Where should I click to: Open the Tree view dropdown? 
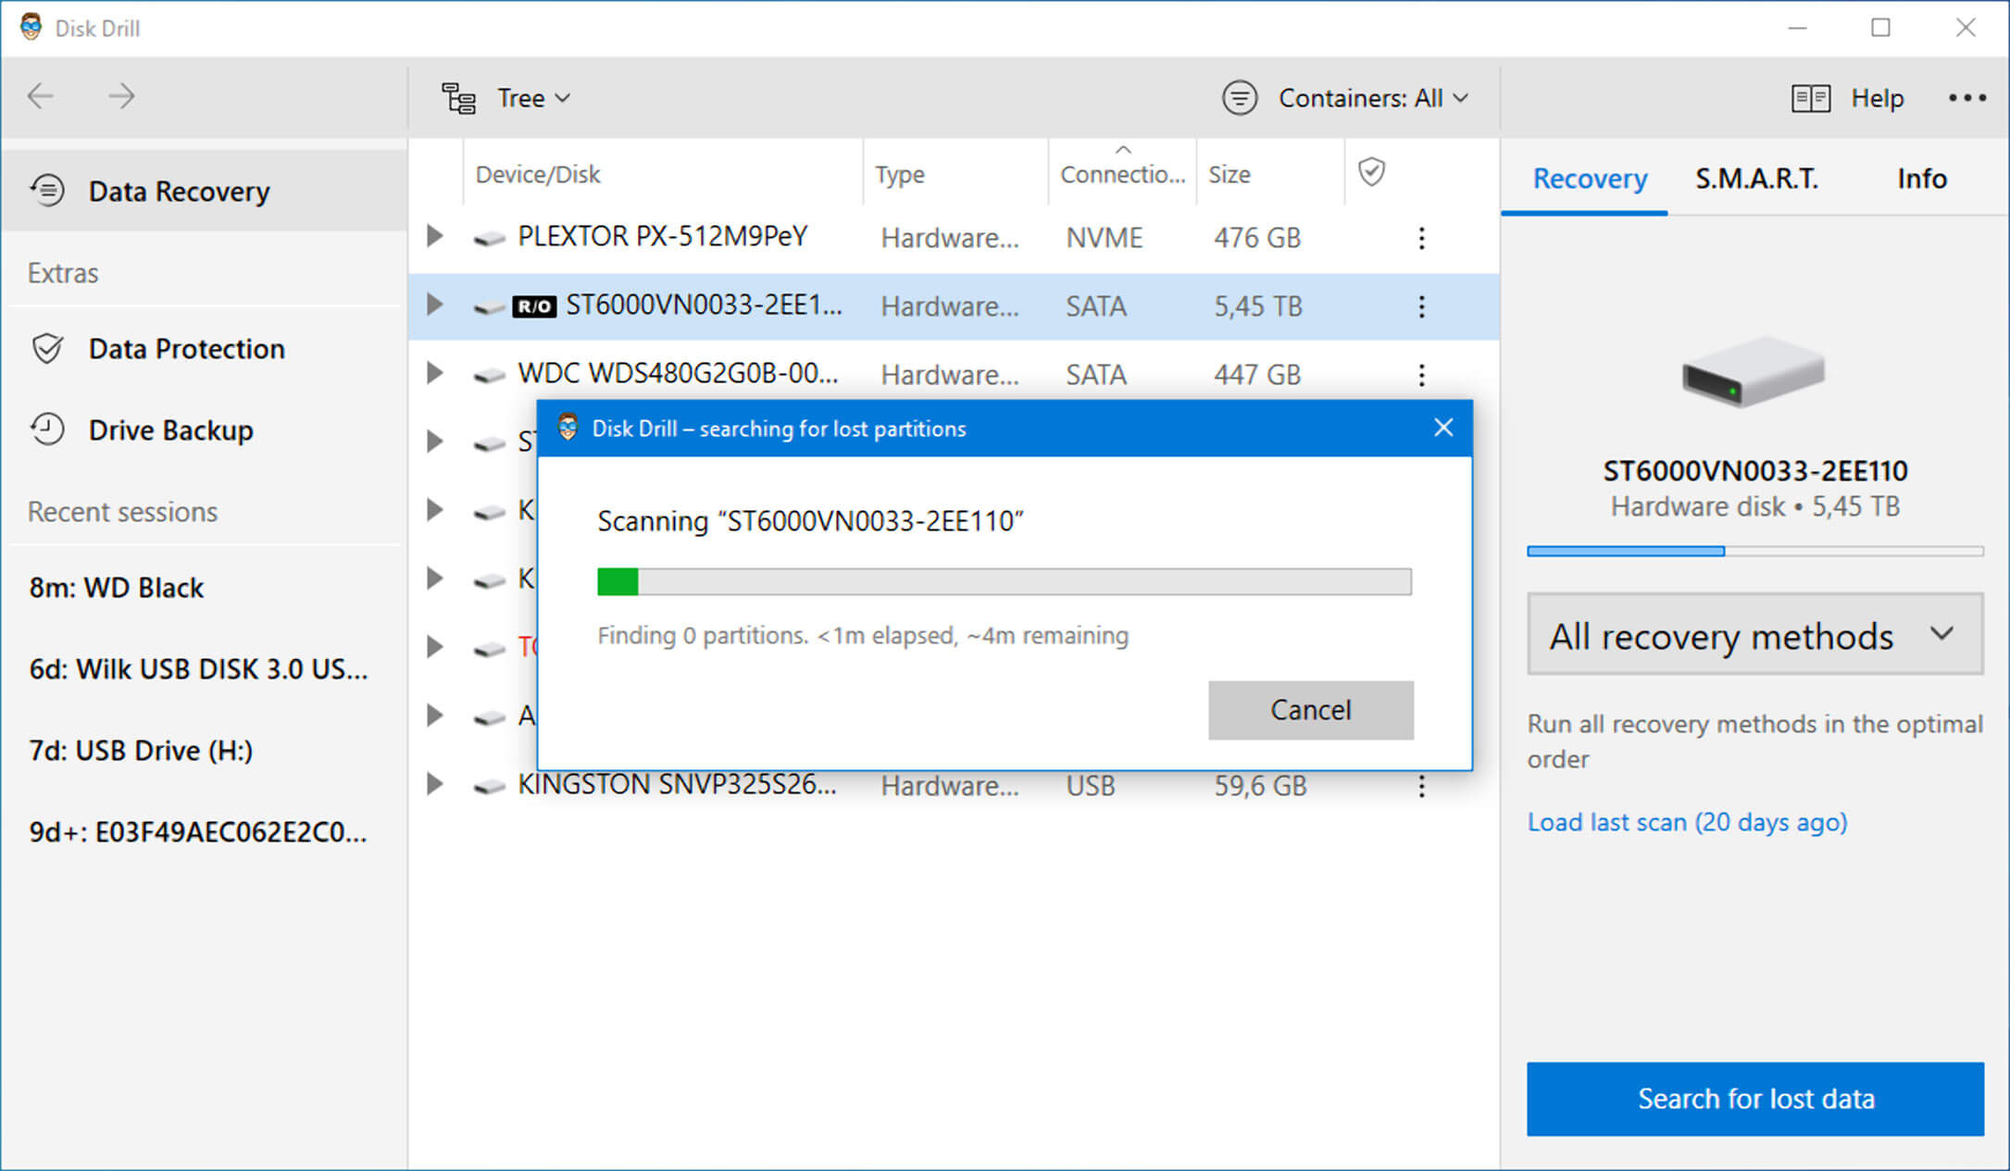(533, 98)
